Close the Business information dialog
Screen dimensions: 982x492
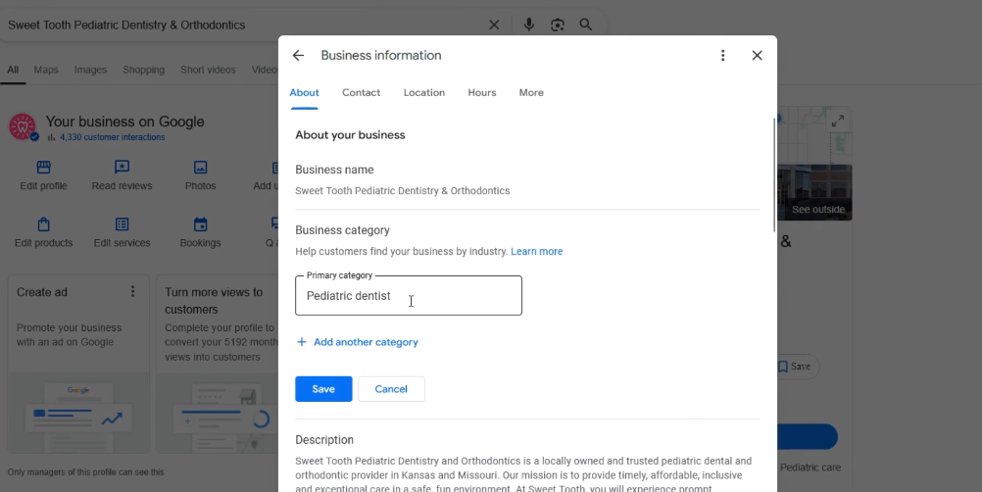coord(758,55)
